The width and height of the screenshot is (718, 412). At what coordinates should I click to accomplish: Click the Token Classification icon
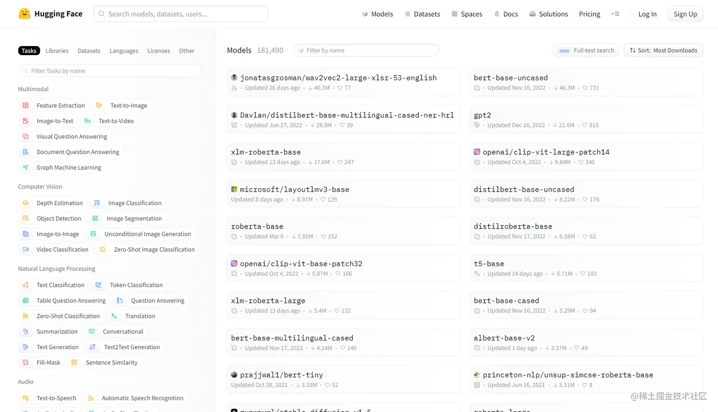tap(98, 285)
